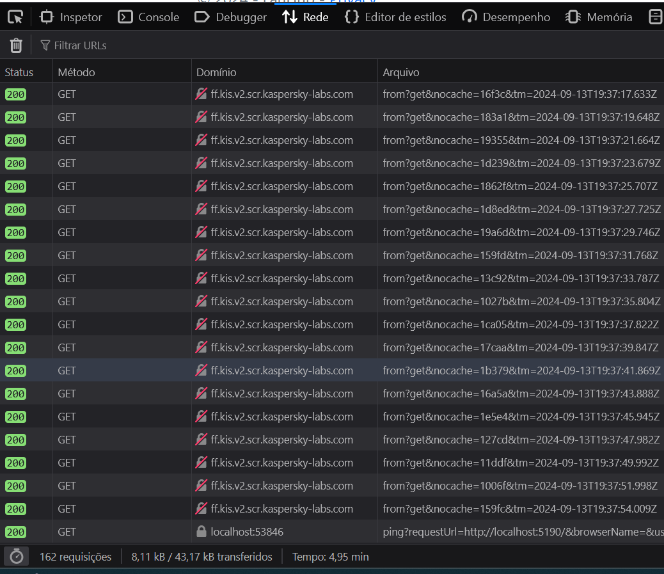Select request with nocache=16f3c
The image size is (664, 574).
point(332,94)
